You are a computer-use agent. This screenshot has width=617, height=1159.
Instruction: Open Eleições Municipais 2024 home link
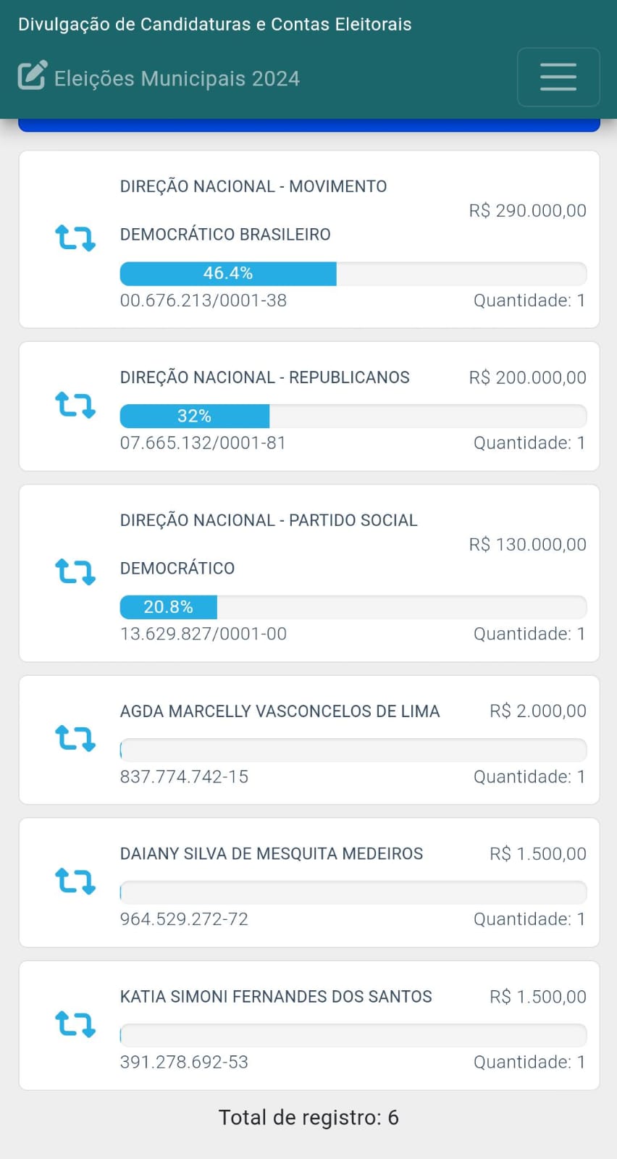(x=177, y=78)
